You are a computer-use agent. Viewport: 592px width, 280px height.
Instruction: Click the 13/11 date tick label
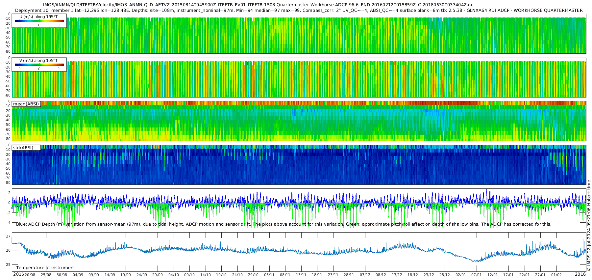(x=301, y=275)
